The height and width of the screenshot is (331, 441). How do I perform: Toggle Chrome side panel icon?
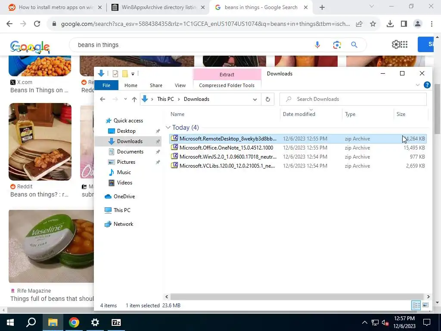tap(404, 24)
